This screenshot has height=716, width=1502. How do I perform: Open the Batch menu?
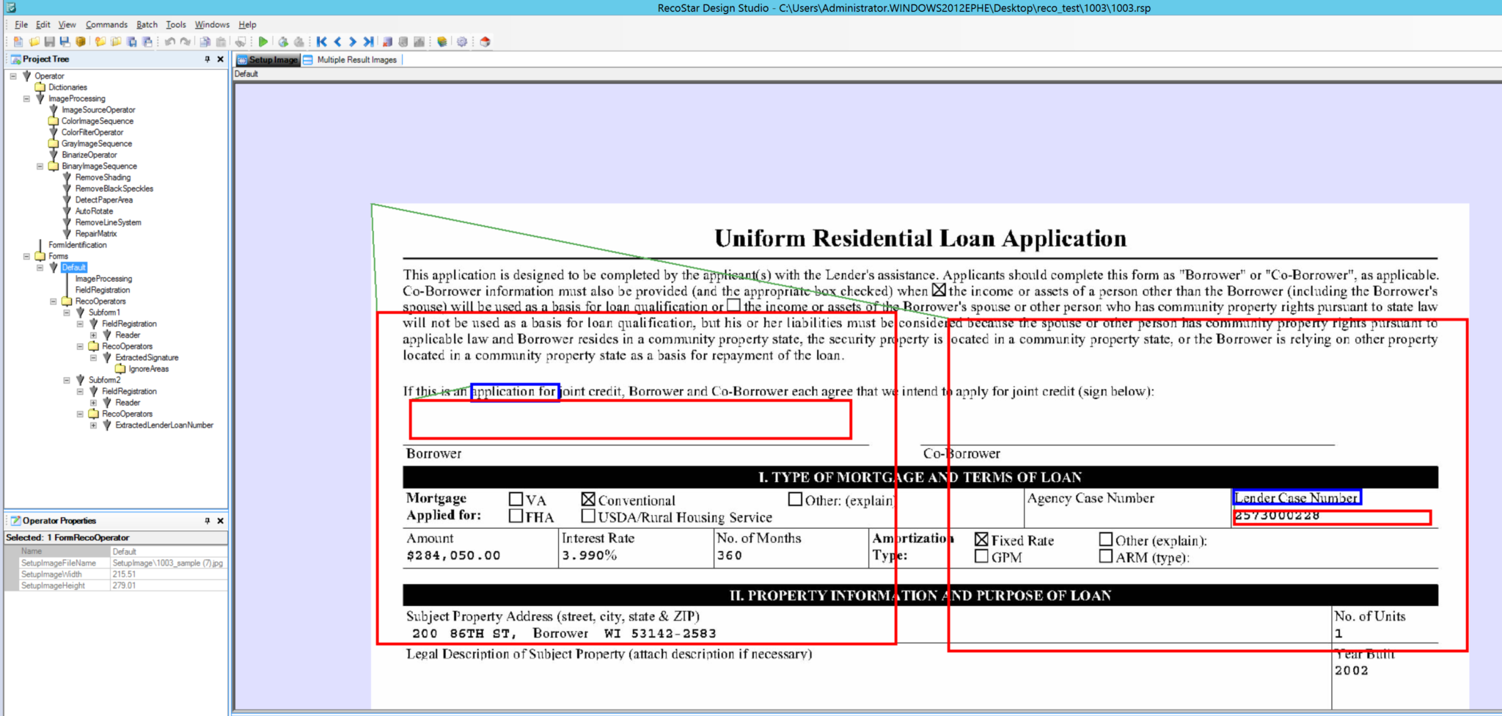147,24
